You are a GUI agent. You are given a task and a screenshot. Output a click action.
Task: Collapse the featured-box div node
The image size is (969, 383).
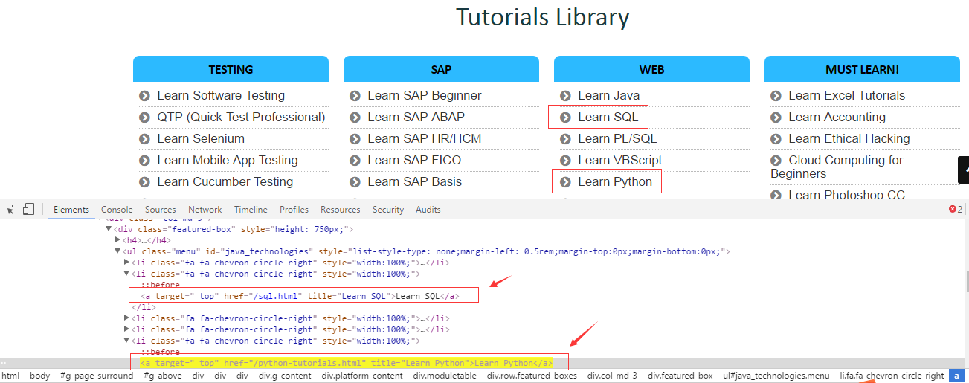109,229
